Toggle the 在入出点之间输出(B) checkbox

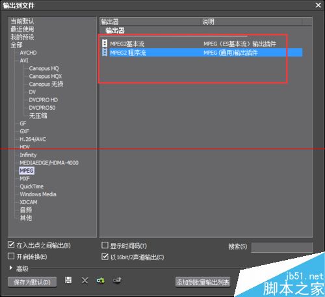(11, 245)
